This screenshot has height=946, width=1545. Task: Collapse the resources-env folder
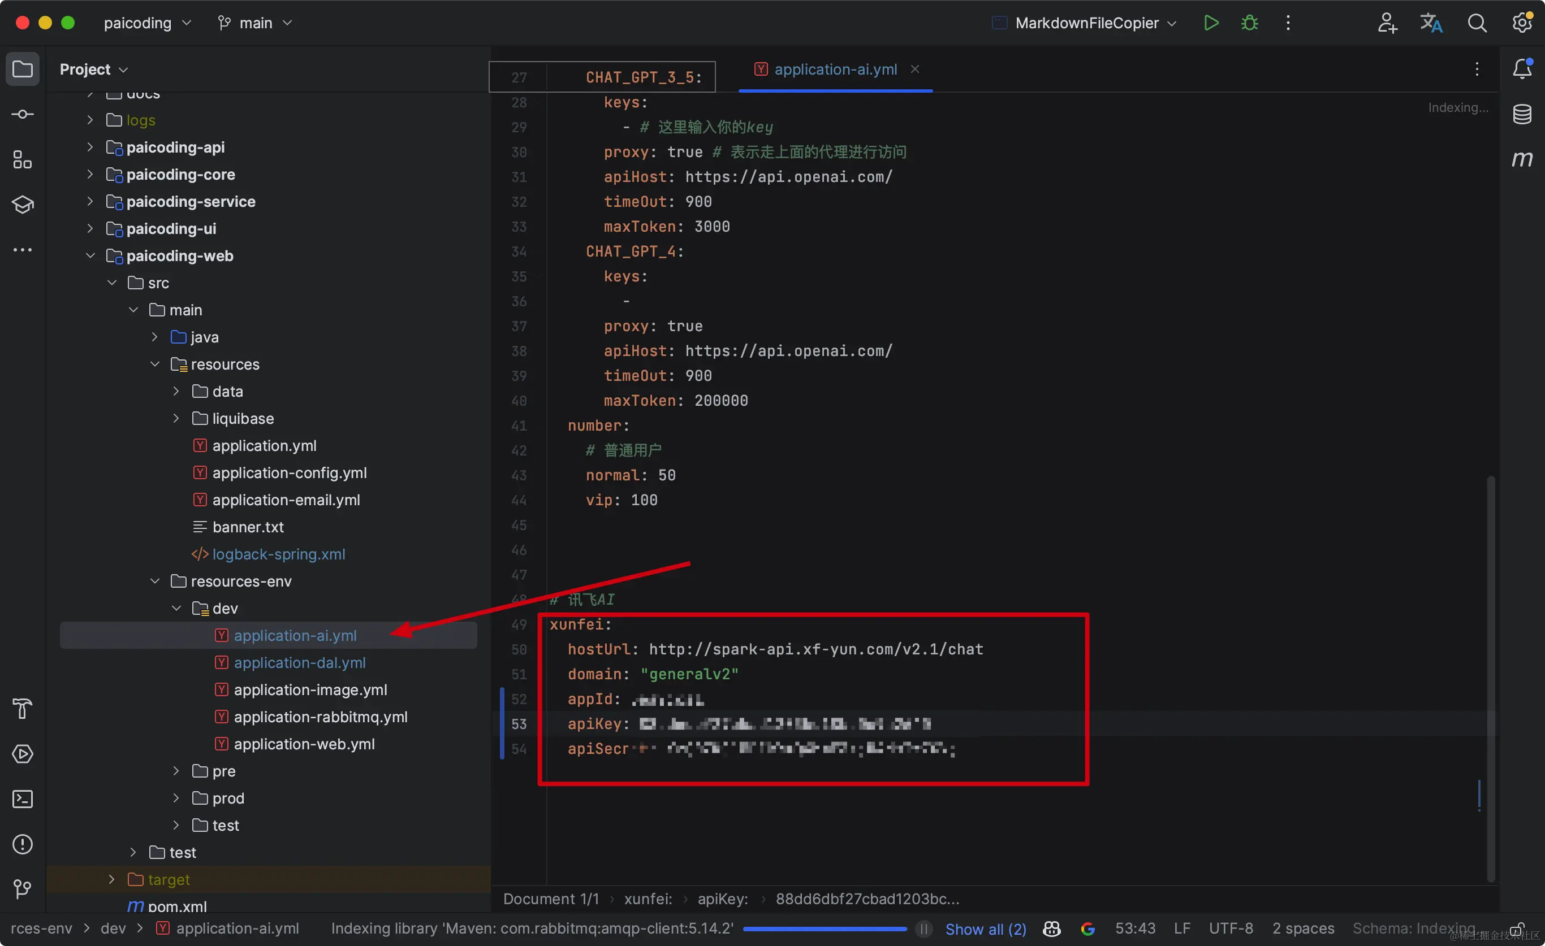click(155, 582)
